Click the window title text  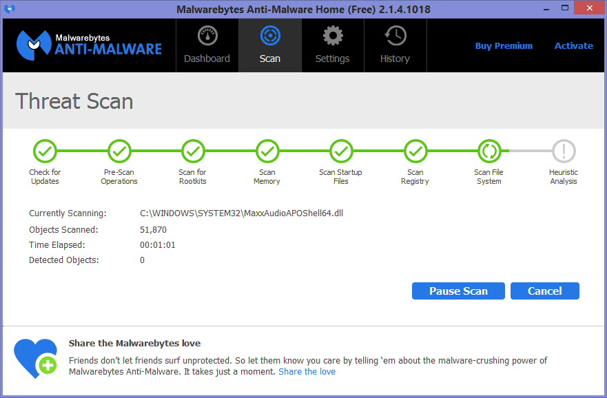coord(303,9)
